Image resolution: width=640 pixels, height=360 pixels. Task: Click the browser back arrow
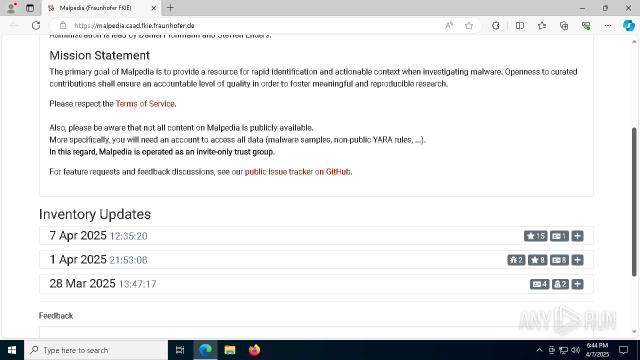click(x=14, y=25)
